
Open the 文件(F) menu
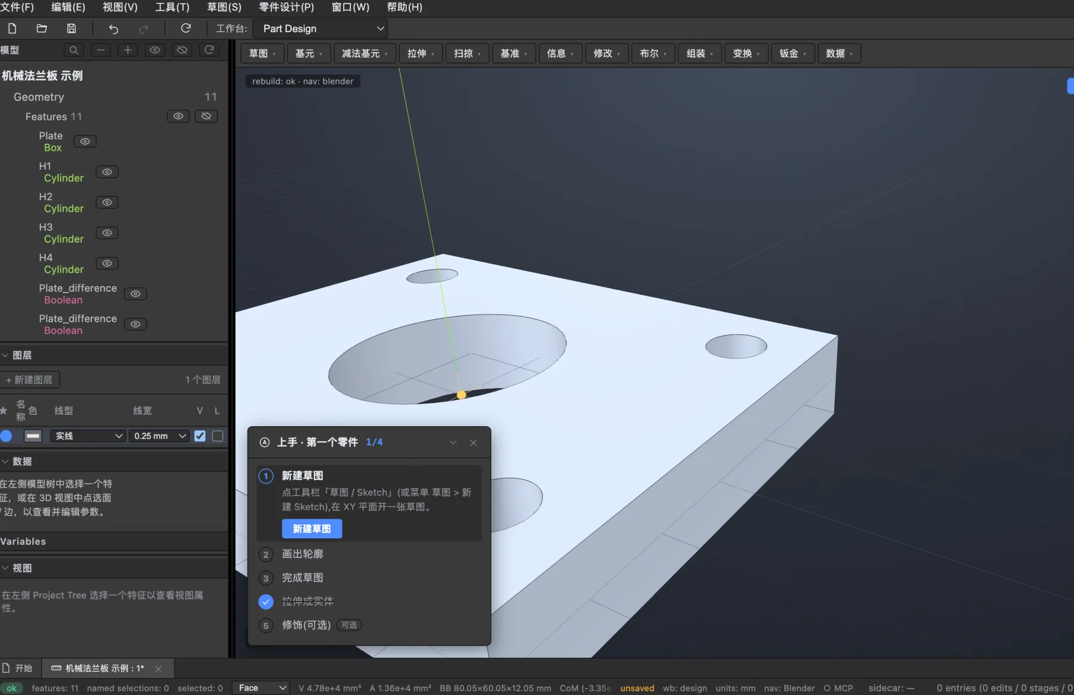click(x=17, y=7)
